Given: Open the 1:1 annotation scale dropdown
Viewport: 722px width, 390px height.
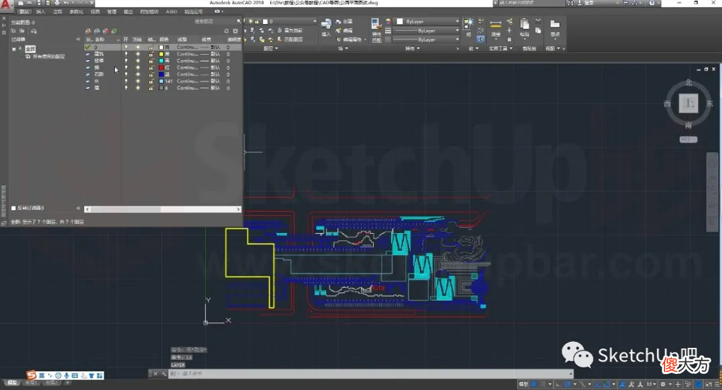Looking at the screenshot, I should coord(650,384).
